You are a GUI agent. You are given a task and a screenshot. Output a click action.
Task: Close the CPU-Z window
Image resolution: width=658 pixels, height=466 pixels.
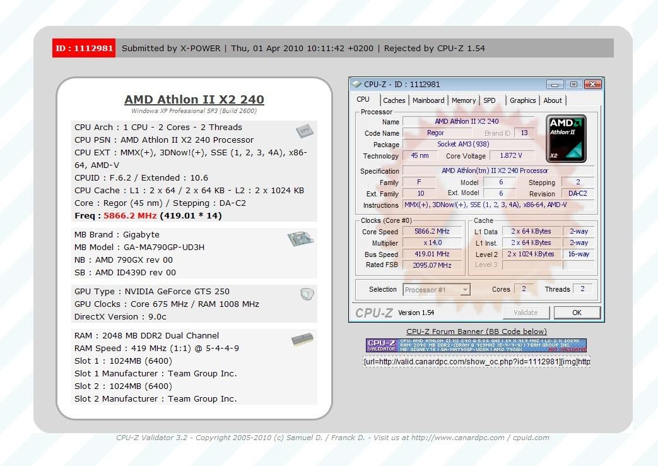coord(592,85)
